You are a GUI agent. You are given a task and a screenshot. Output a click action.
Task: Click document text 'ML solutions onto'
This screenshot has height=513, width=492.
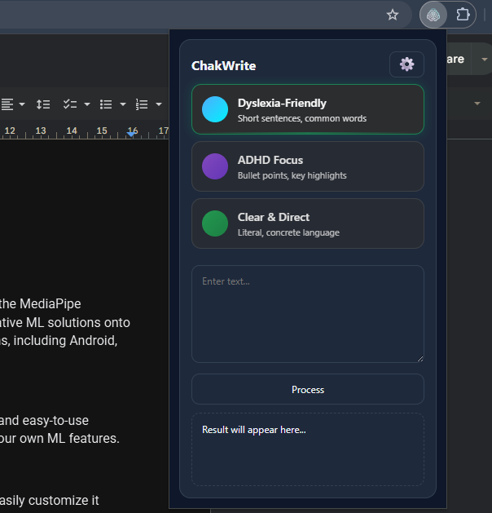pyautogui.click(x=78, y=323)
